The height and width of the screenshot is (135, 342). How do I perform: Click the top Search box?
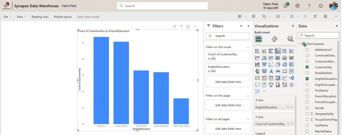162,6
